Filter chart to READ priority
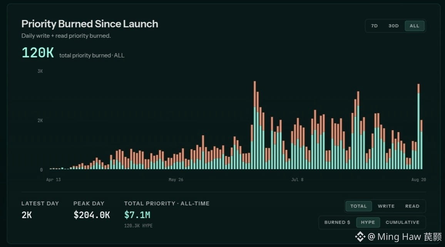Viewport: 445px width, 247px height. (412, 206)
